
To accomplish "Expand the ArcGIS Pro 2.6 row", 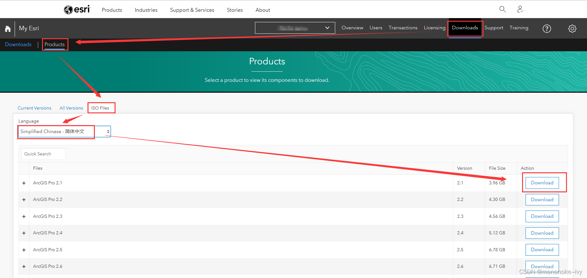I will tap(24, 267).
